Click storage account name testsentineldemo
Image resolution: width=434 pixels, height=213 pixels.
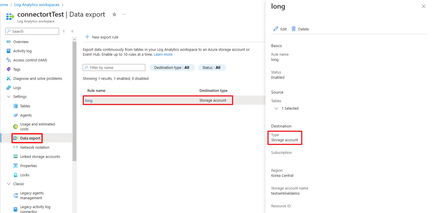click(x=285, y=193)
